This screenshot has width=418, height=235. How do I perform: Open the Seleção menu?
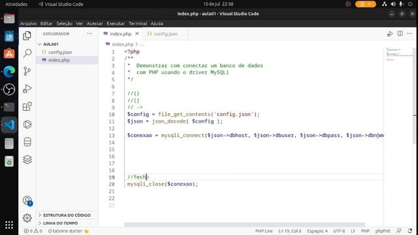[x=64, y=23]
